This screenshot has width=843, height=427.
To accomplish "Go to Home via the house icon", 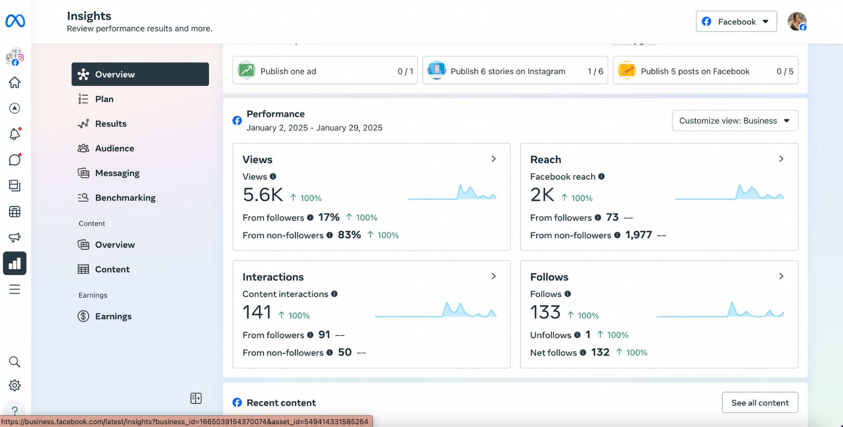I will tap(15, 82).
